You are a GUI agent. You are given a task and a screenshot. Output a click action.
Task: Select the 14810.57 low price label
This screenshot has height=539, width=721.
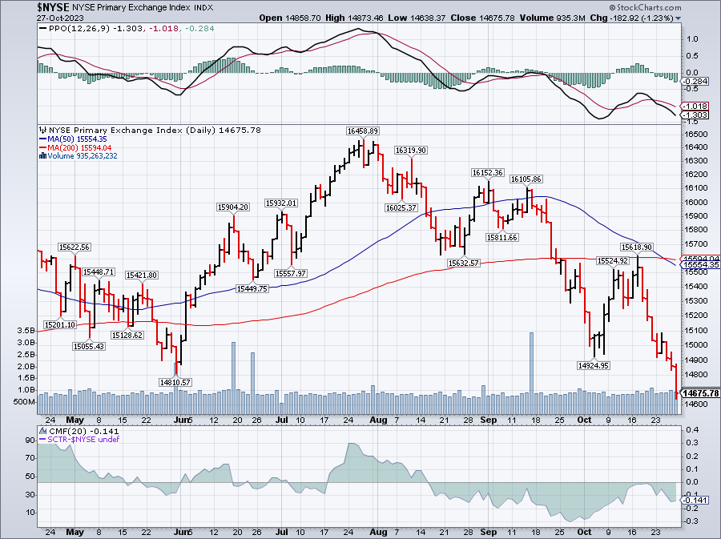coord(175,382)
